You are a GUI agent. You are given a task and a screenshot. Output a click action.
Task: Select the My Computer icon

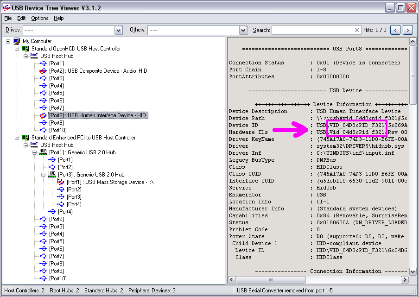(x=17, y=41)
